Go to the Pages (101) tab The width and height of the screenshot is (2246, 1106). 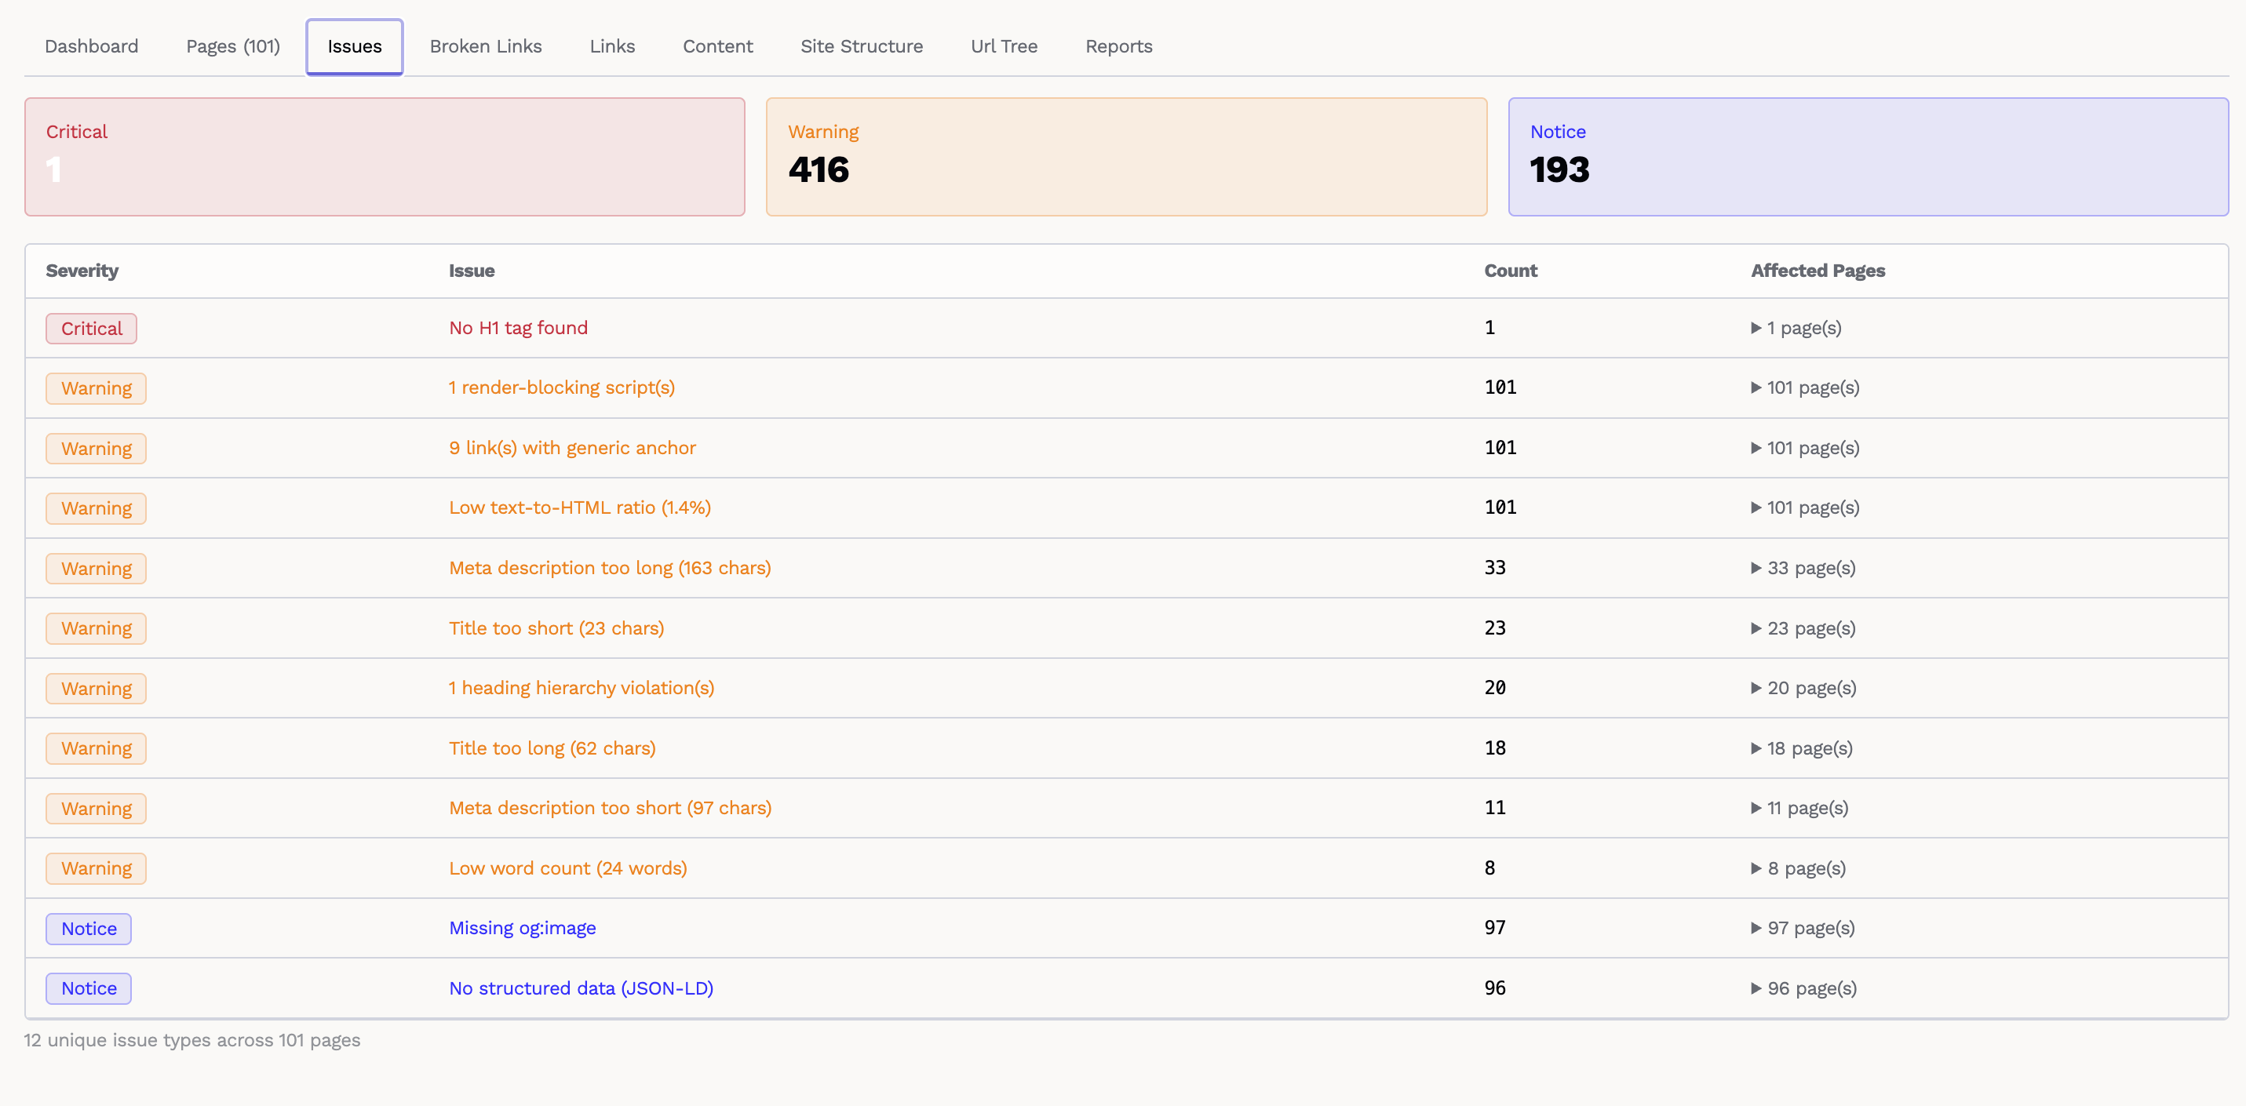233,46
